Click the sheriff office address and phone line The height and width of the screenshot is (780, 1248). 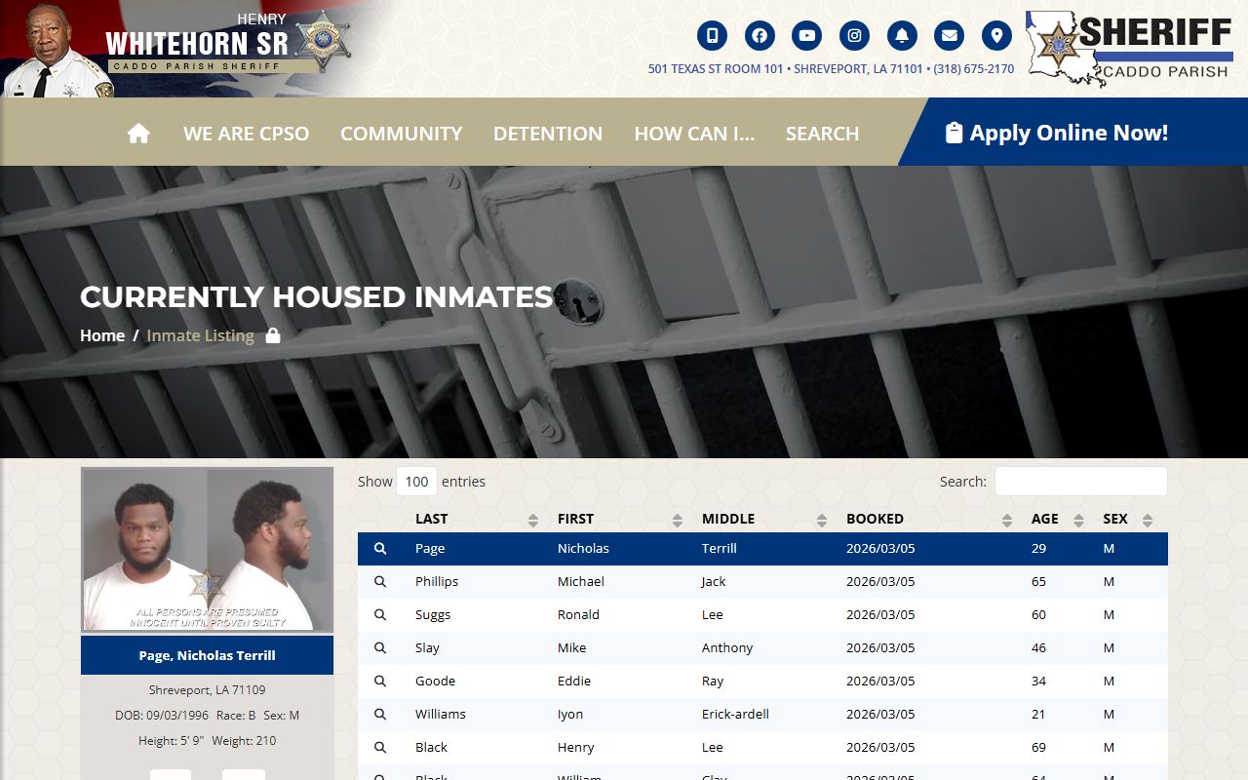[x=831, y=69]
